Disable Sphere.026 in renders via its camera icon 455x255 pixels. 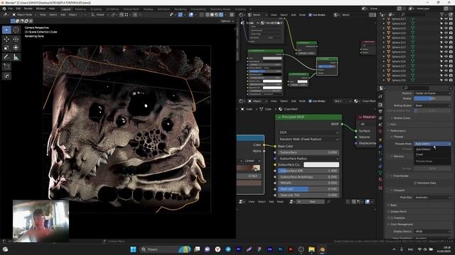[x=451, y=62]
